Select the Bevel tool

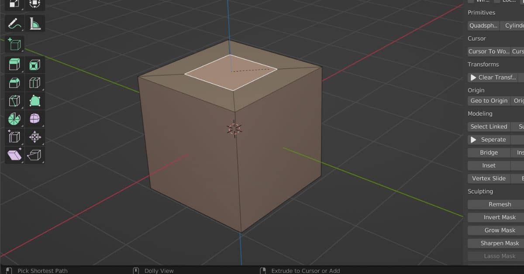click(14, 83)
